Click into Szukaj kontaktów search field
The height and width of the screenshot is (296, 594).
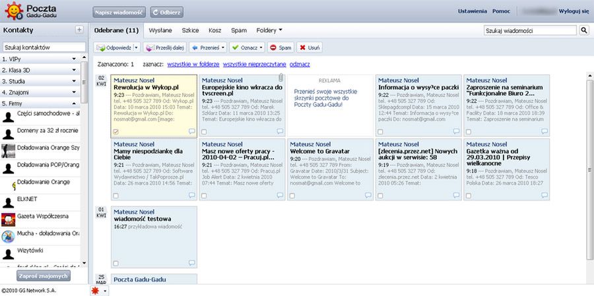point(44,47)
